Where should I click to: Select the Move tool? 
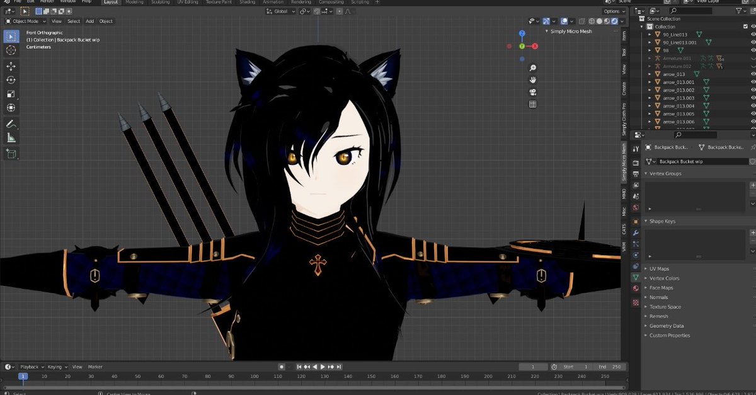pyautogui.click(x=11, y=66)
